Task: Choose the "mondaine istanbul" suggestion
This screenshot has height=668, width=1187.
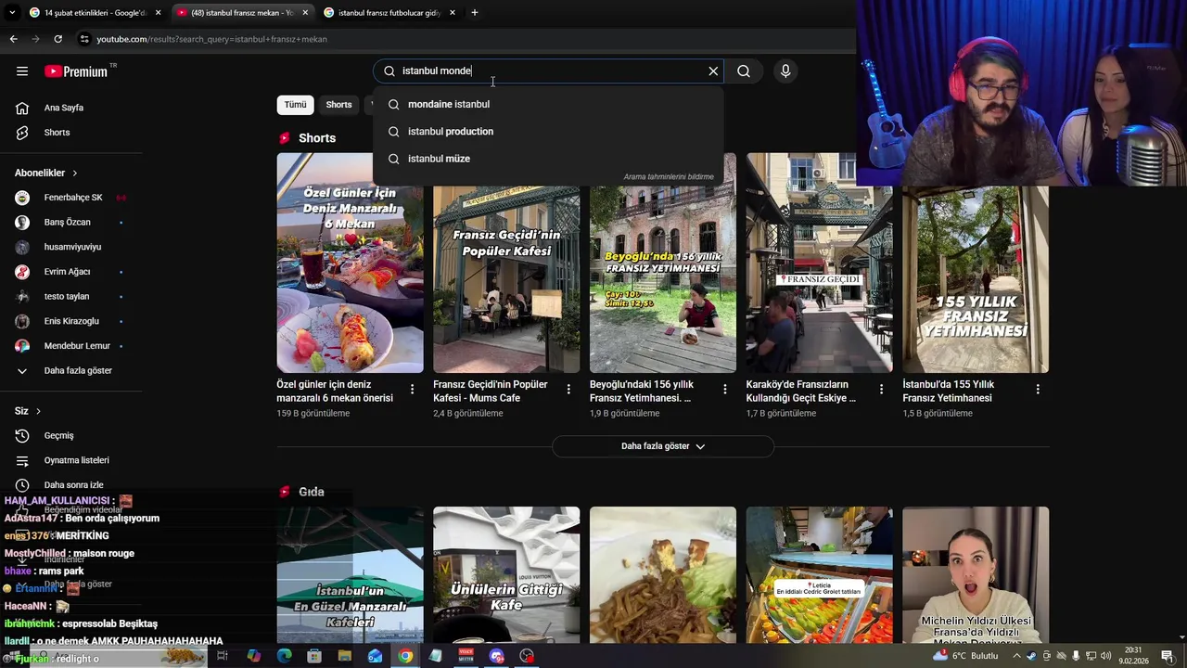Action: pyautogui.click(x=548, y=104)
